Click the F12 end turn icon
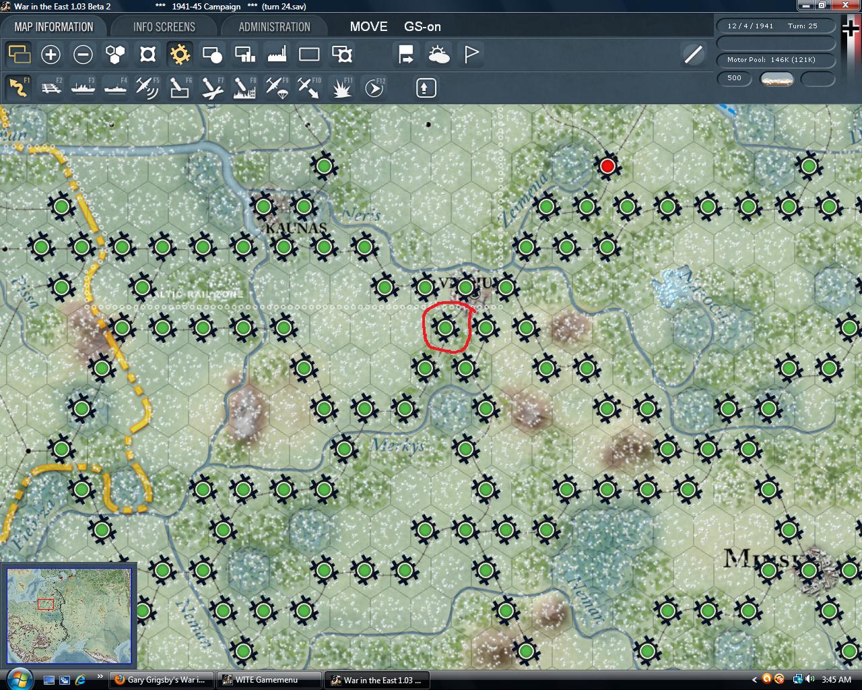Viewport: 862px width, 690px height. tap(374, 88)
